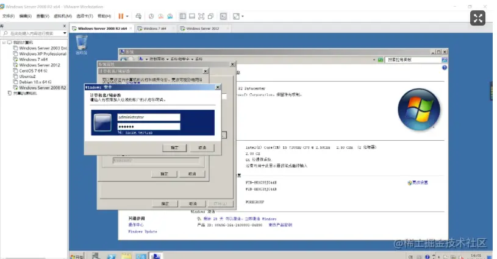The width and height of the screenshot is (497, 259).
Task: Click the expand overlay button at top right
Action: [x=477, y=18]
